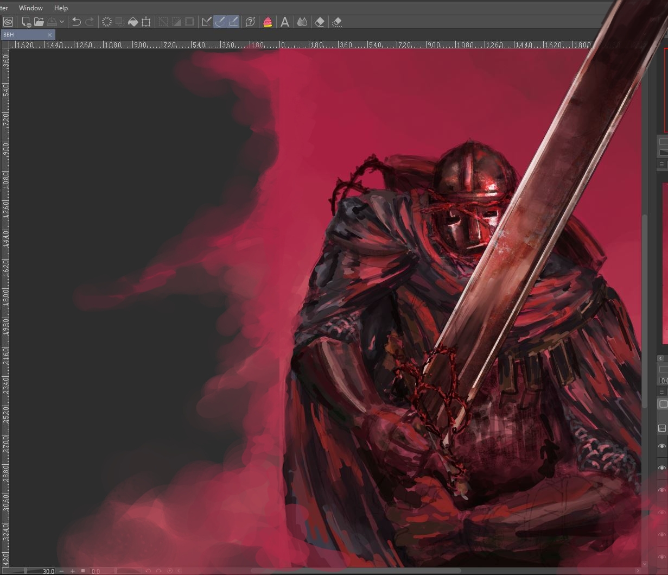Open Clip Studio launcher icon

point(8,22)
